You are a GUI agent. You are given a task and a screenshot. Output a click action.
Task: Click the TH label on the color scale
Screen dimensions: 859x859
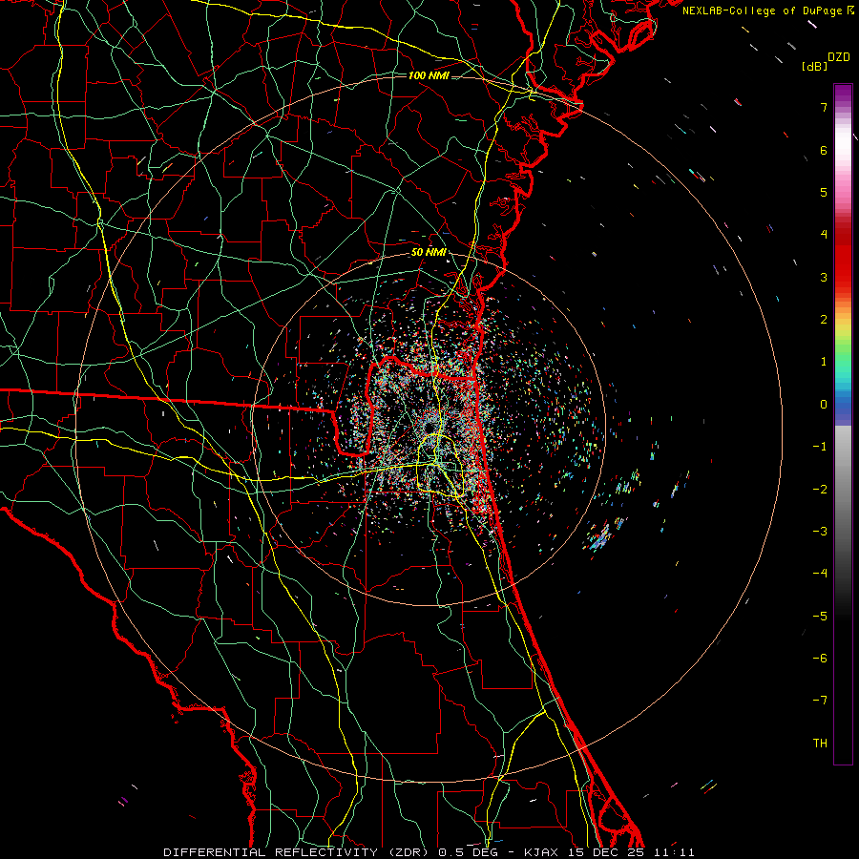820,744
